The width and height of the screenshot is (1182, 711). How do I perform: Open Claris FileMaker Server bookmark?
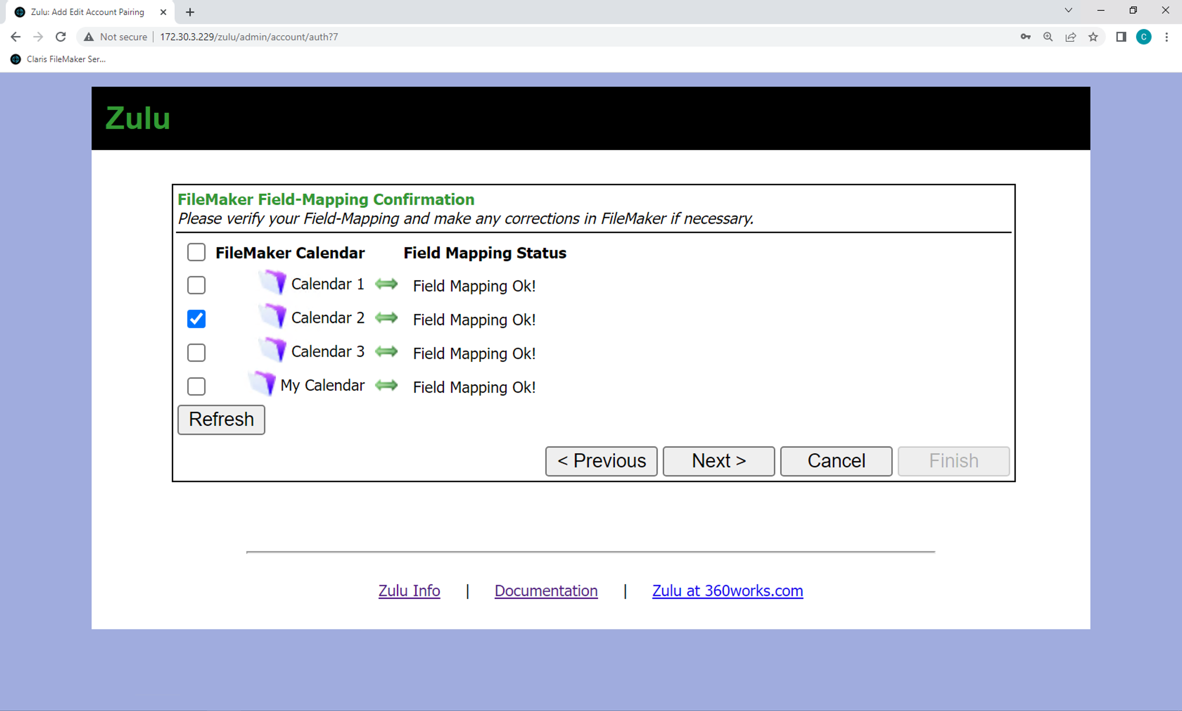click(x=58, y=59)
